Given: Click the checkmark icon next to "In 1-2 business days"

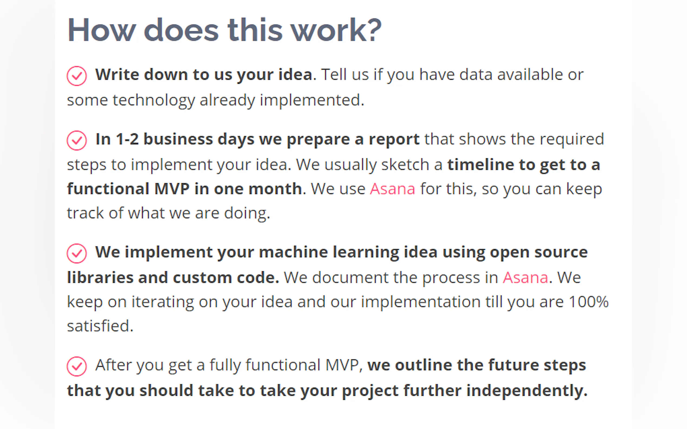Looking at the screenshot, I should pos(77,140).
